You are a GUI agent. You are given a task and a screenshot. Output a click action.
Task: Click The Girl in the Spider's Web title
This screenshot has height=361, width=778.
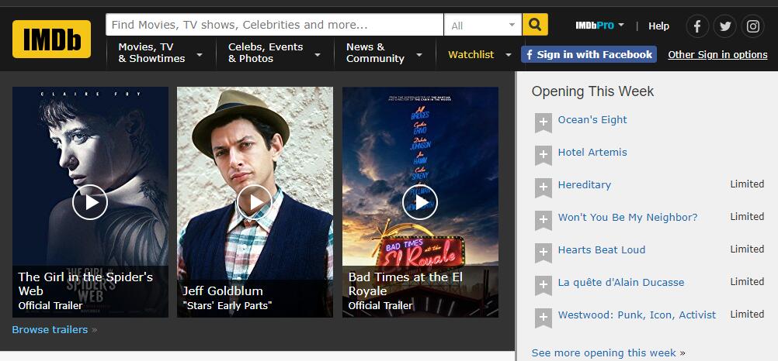tap(85, 284)
